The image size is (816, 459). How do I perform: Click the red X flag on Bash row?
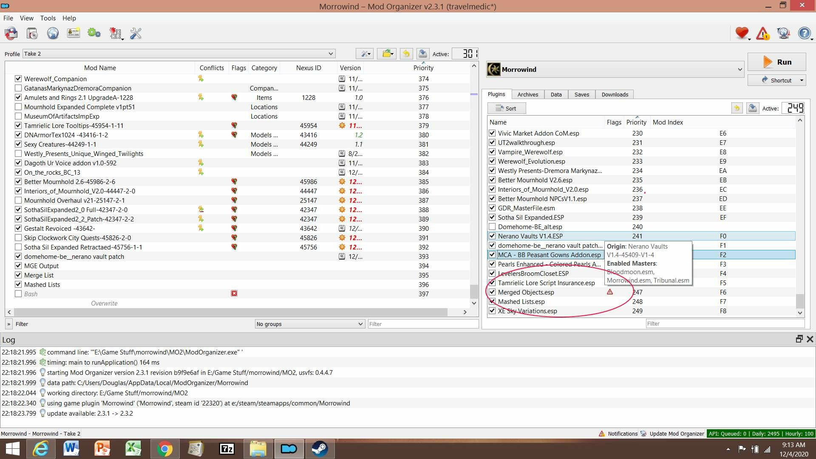234,294
